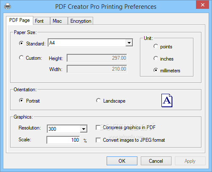Click the Height field showing 297.00
Viewport: 212px width, 172px height.
(x=97, y=58)
